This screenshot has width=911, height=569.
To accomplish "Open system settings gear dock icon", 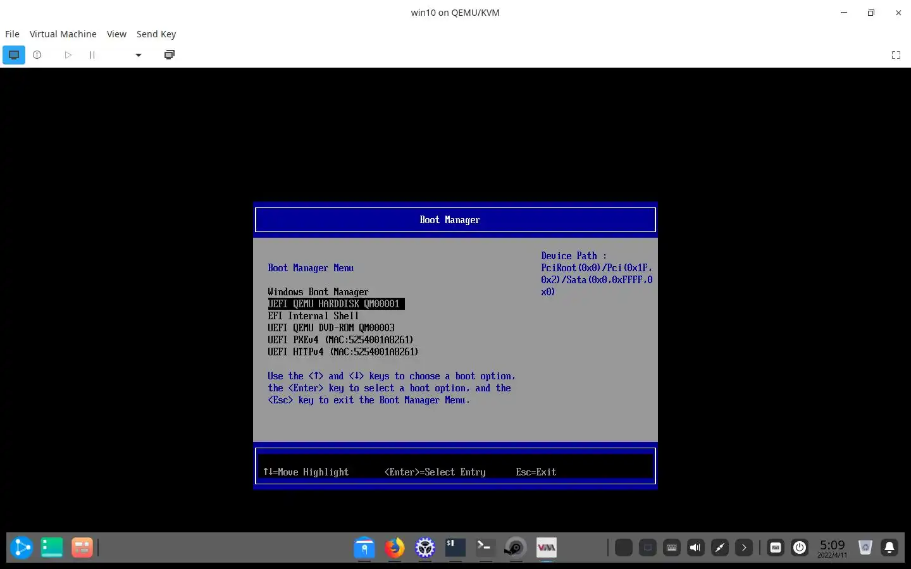I will (425, 548).
